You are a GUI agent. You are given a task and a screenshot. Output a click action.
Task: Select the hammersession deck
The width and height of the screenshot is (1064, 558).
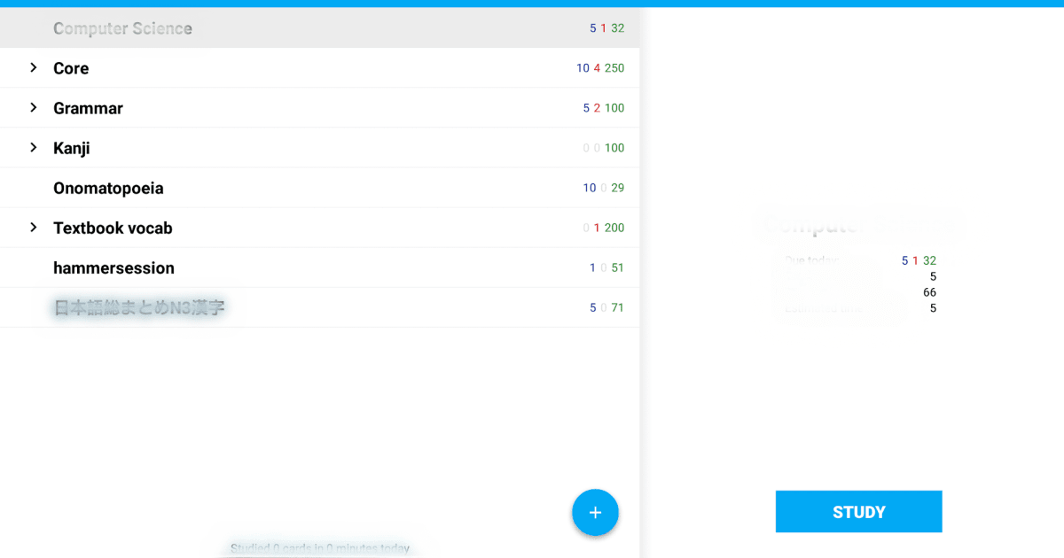(x=113, y=267)
